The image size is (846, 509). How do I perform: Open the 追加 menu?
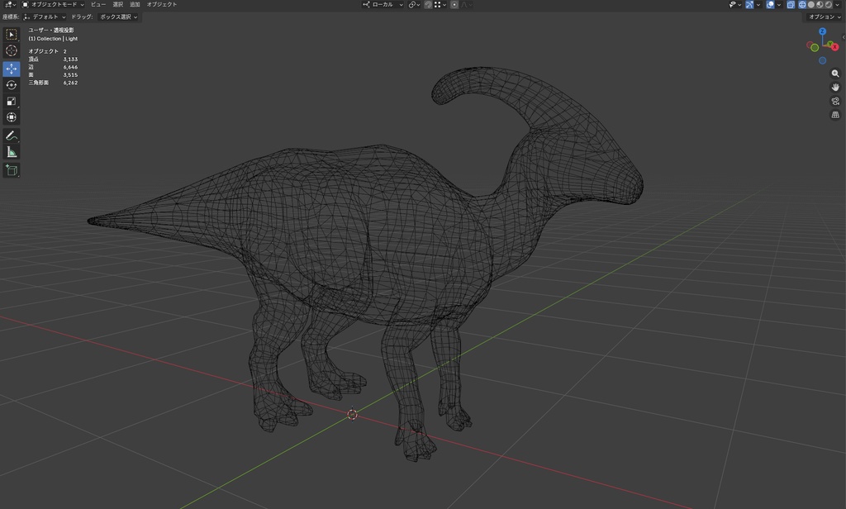point(135,5)
